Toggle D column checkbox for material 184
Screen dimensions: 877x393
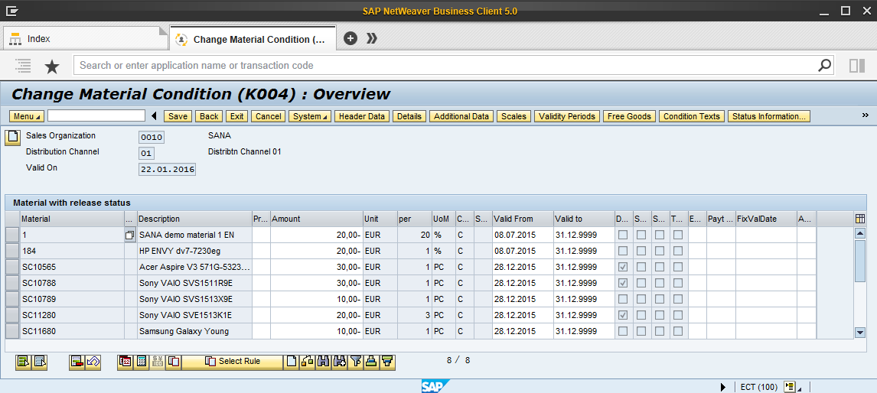[622, 251]
